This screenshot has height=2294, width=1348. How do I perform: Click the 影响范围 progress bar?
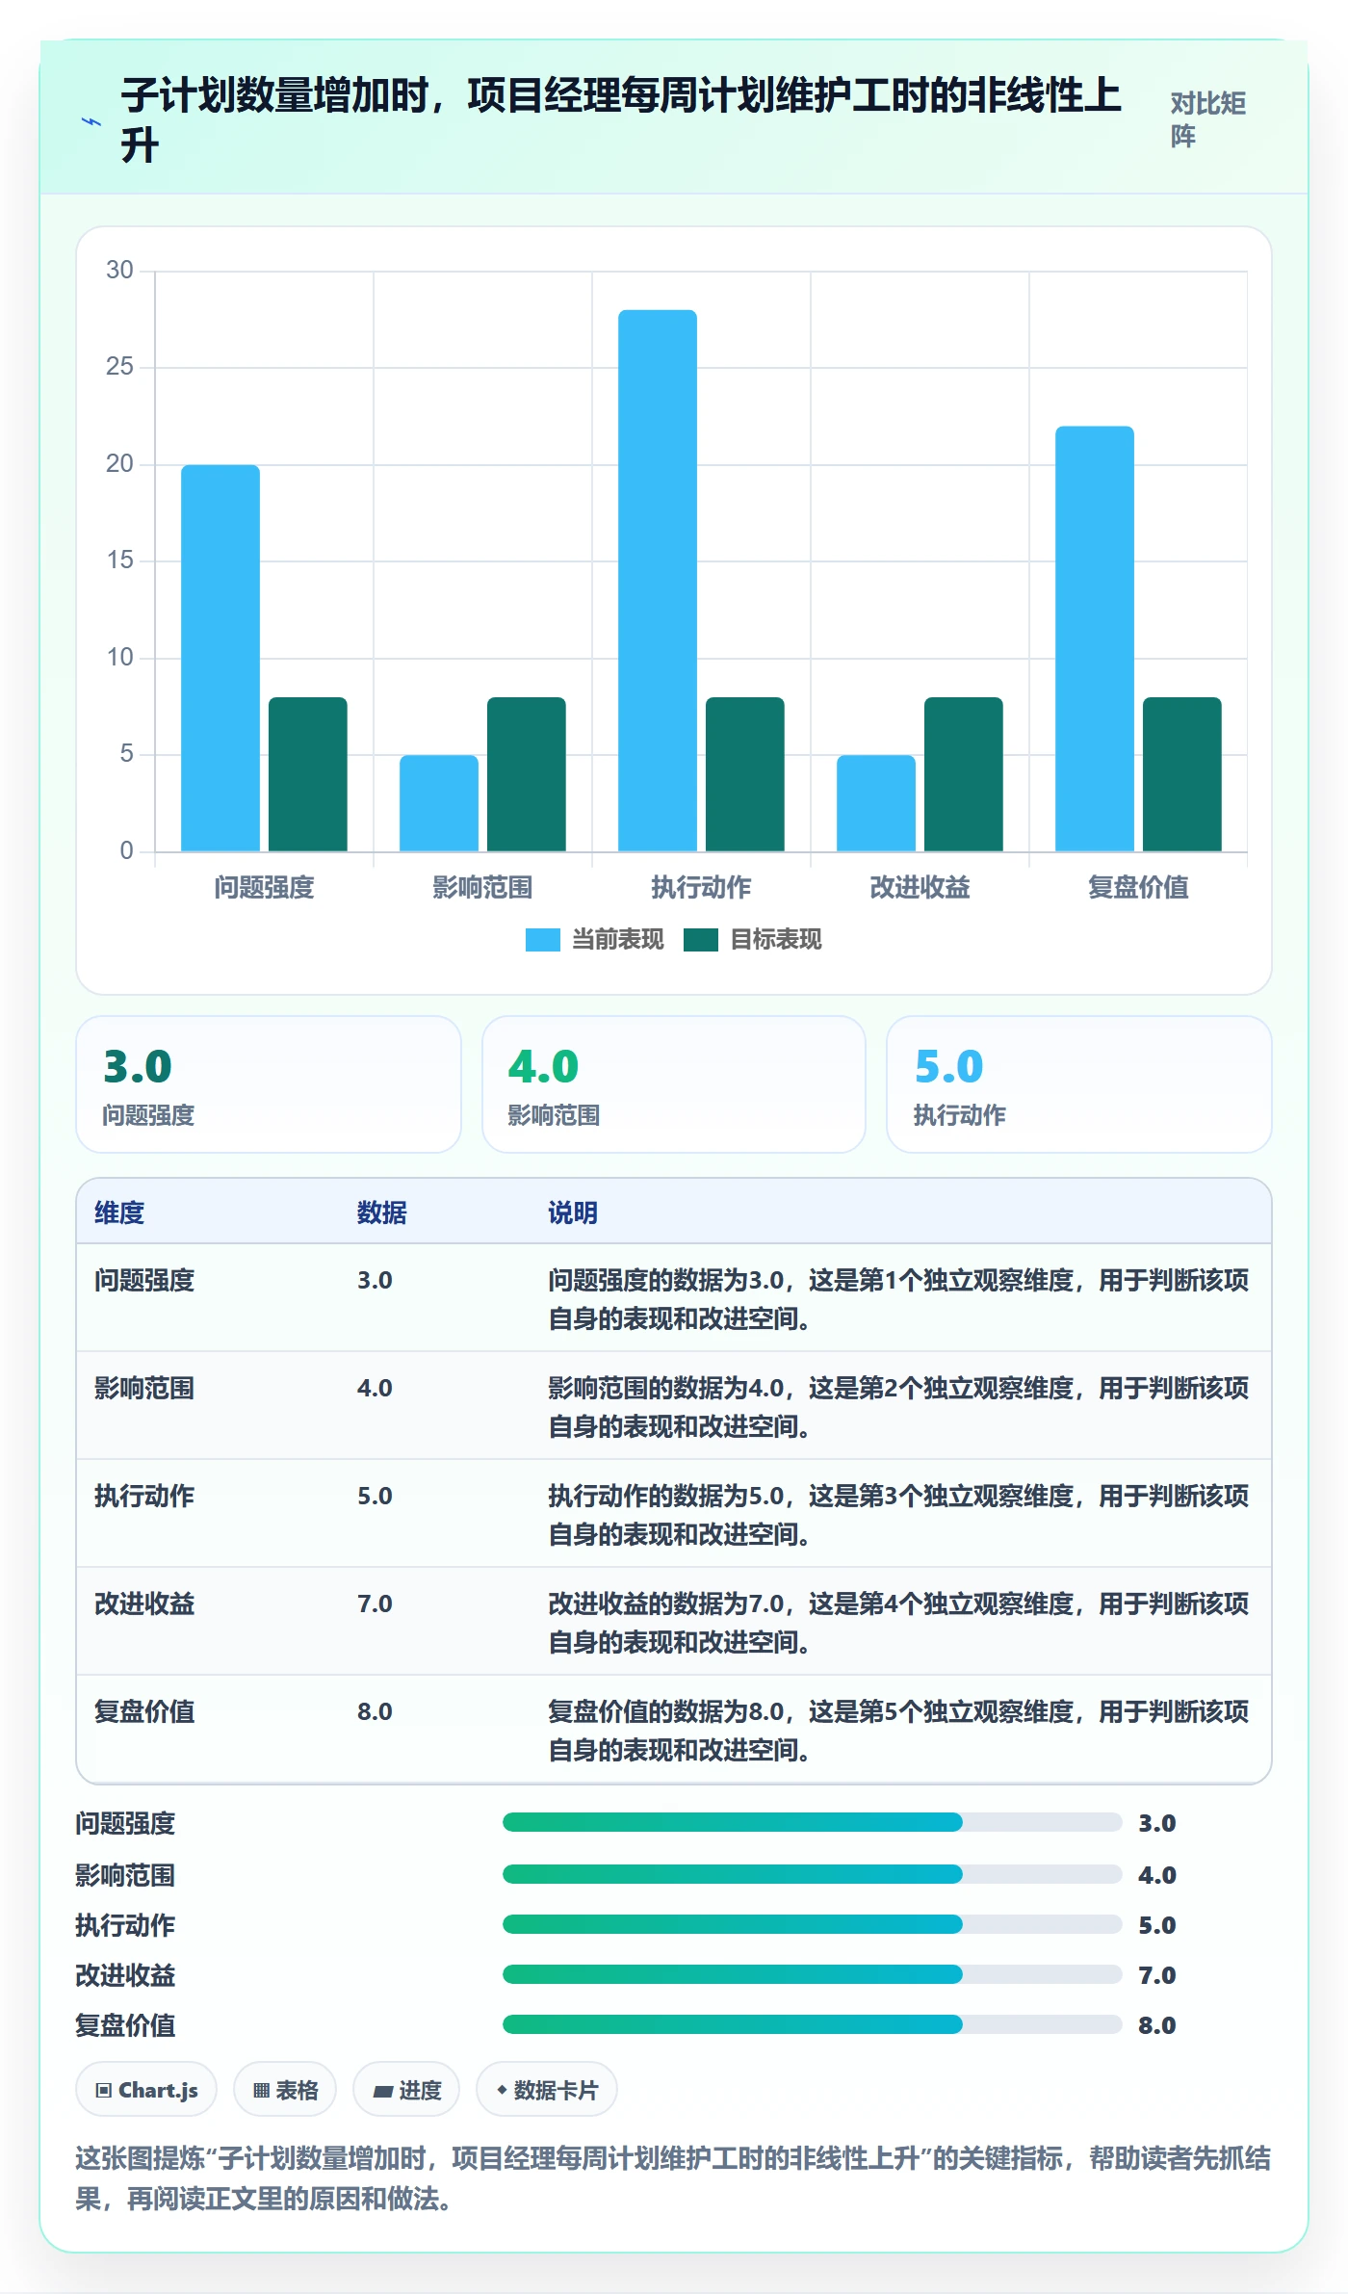click(x=813, y=1874)
